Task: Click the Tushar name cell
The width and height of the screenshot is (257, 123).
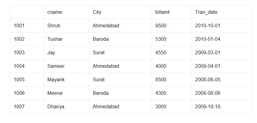Action: click(x=55, y=39)
